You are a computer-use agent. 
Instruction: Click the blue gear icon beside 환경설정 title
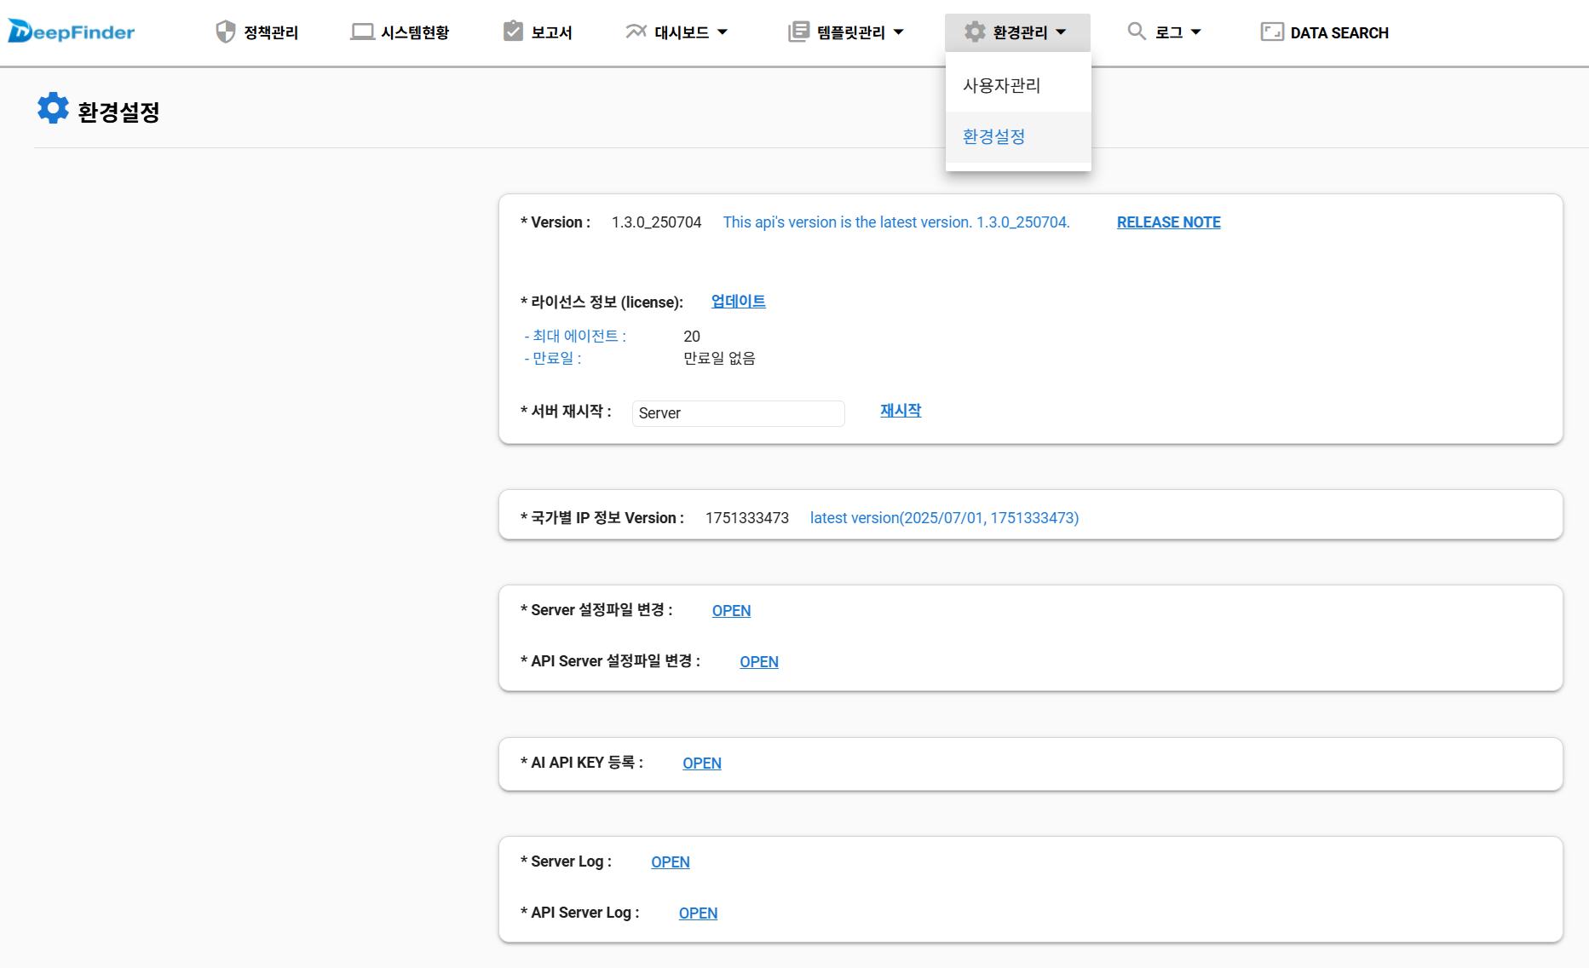(x=53, y=108)
